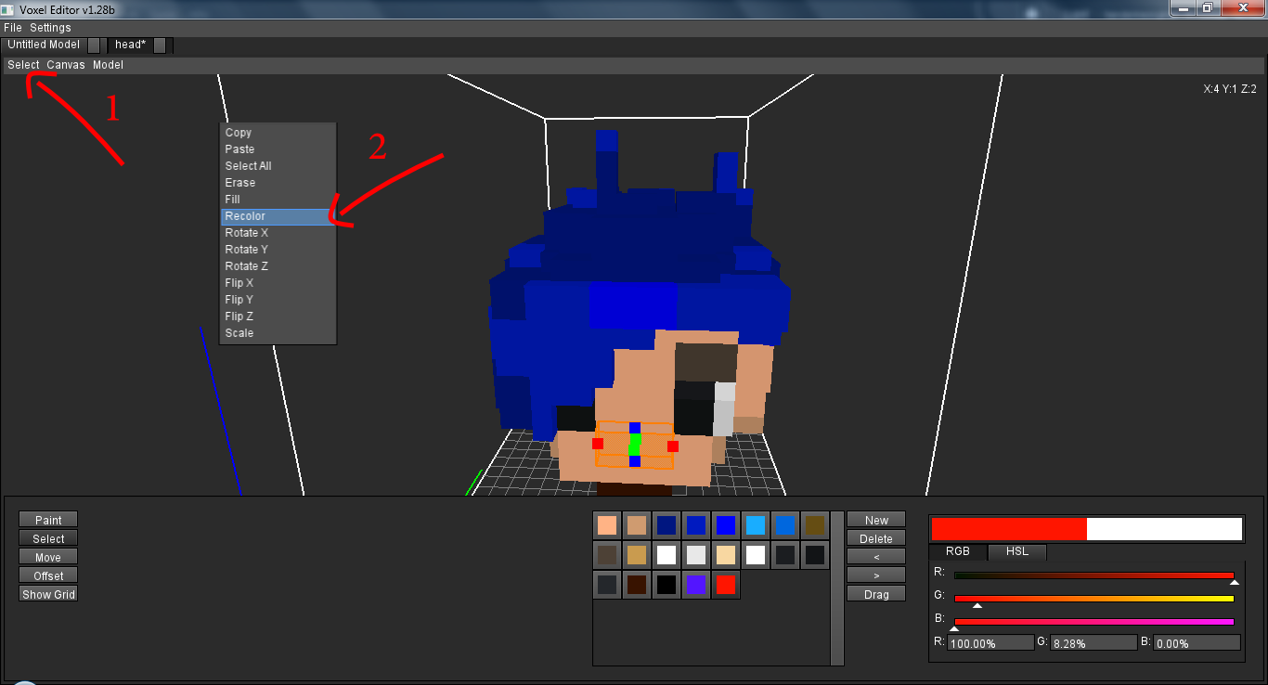Screen dimensions: 1268x685
Task: Switch to the head* tab
Action: [x=131, y=45]
